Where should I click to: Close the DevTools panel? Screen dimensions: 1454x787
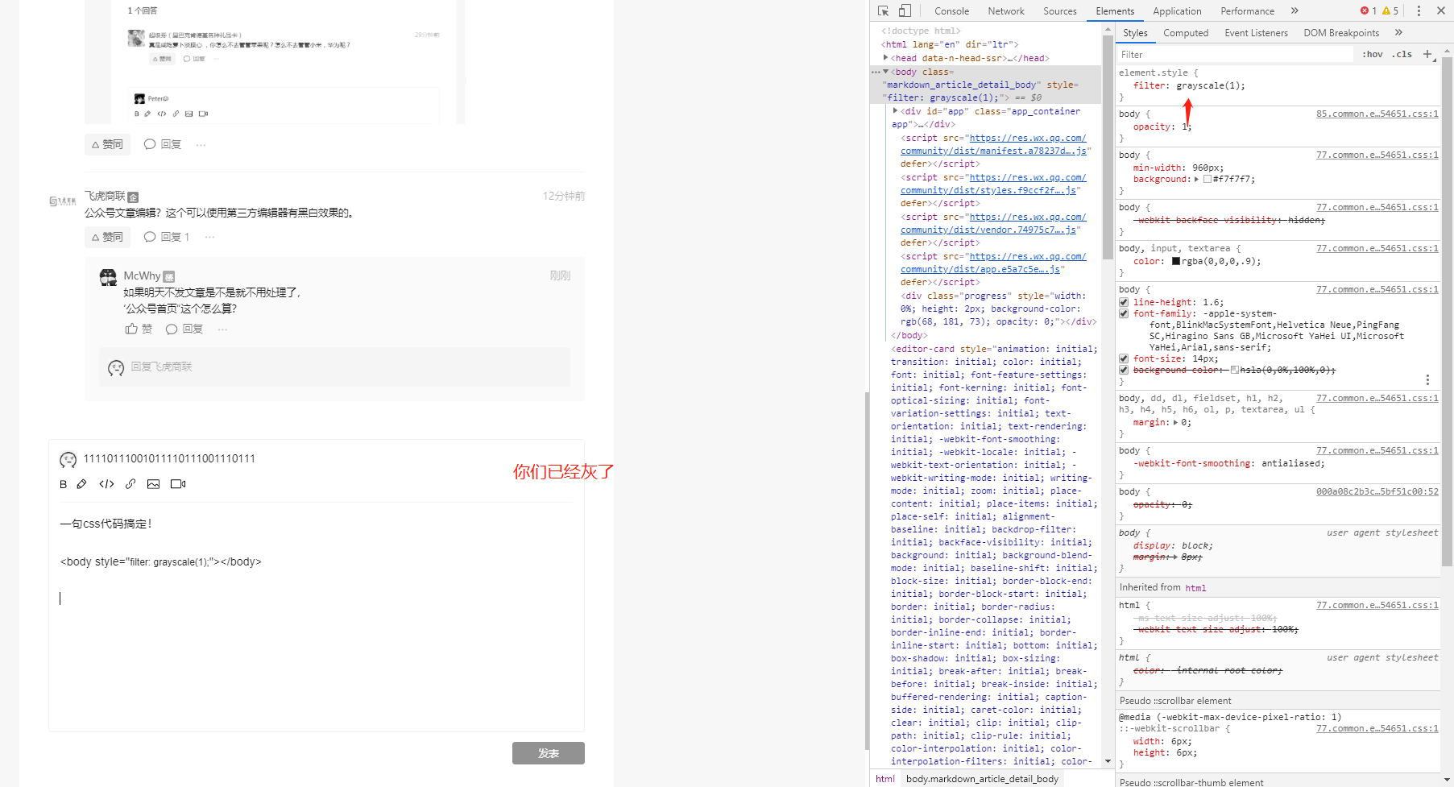(x=1441, y=11)
